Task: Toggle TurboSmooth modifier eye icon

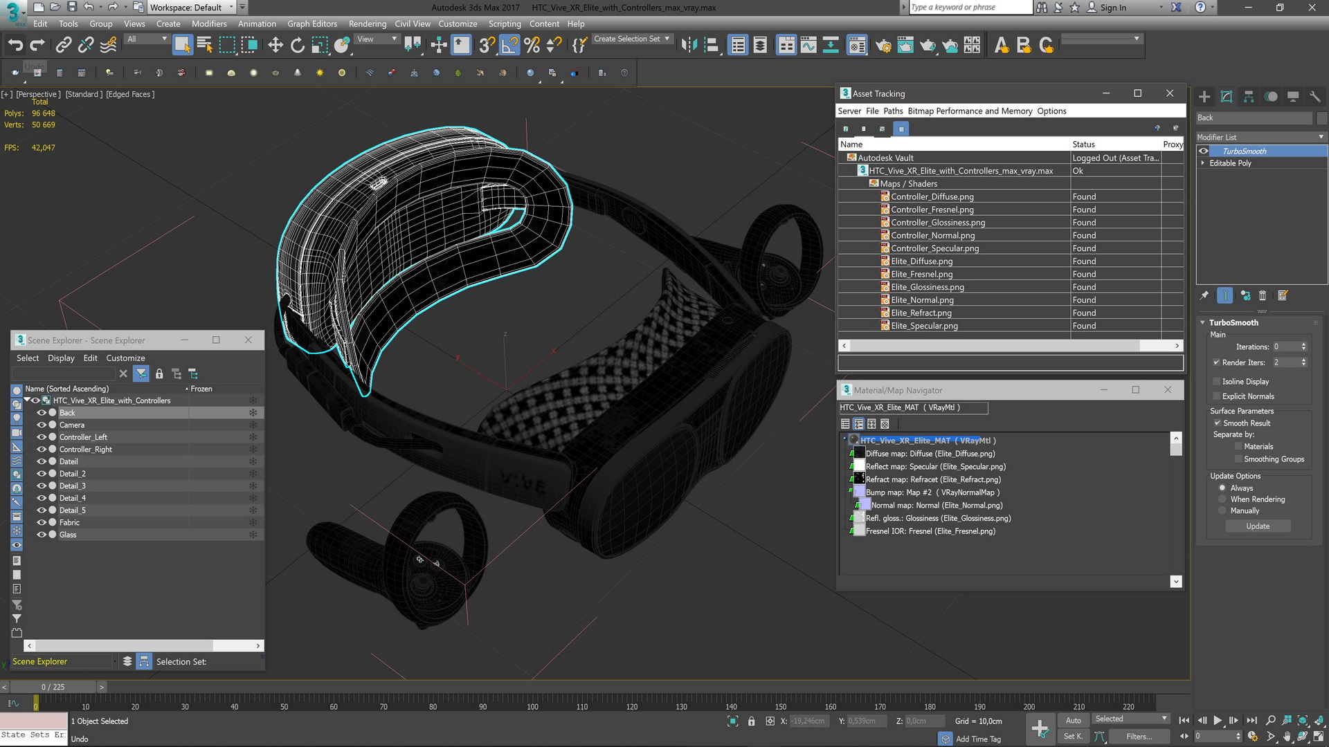Action: 1204,151
